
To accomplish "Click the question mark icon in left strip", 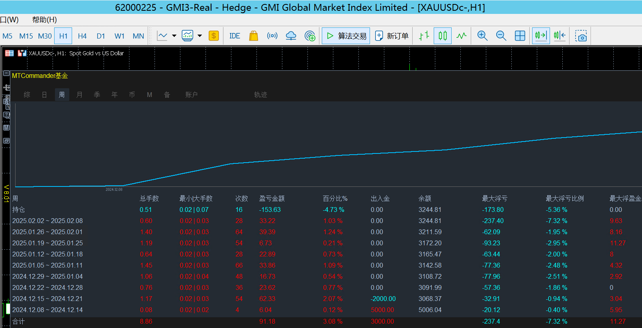I will 6,115.
